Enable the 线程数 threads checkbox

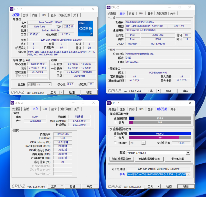[x=115, y=143]
